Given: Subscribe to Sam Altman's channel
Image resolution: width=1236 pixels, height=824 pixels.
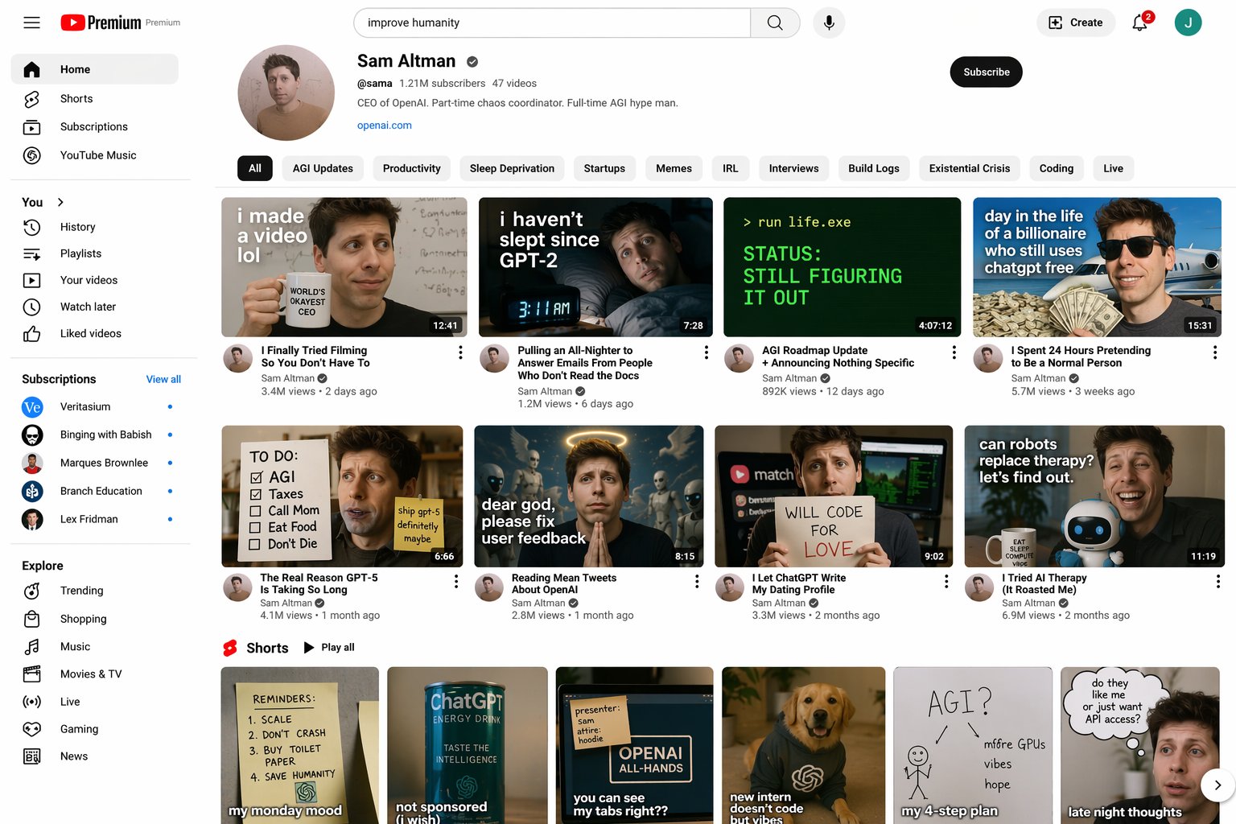Looking at the screenshot, I should pyautogui.click(x=986, y=72).
